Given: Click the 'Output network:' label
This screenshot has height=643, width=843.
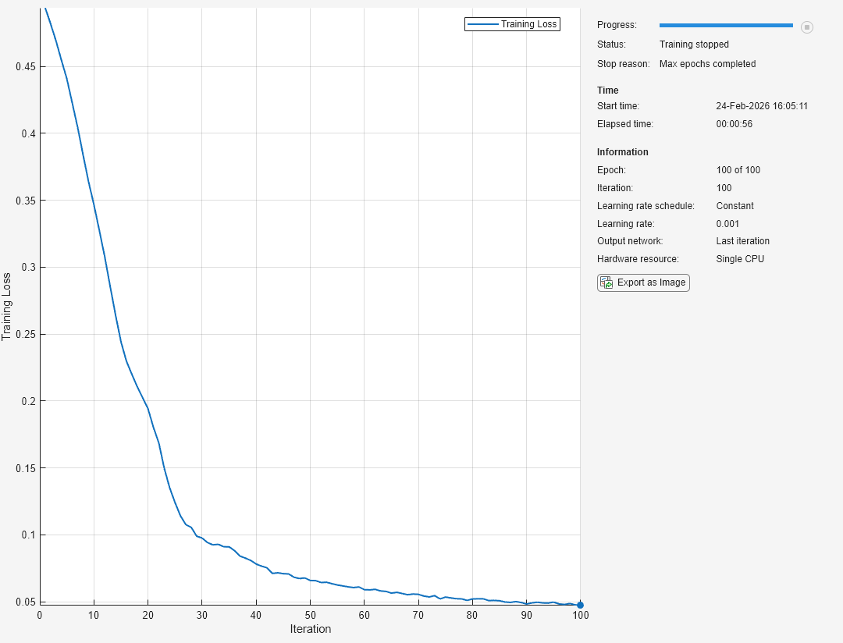Looking at the screenshot, I should (x=630, y=241).
